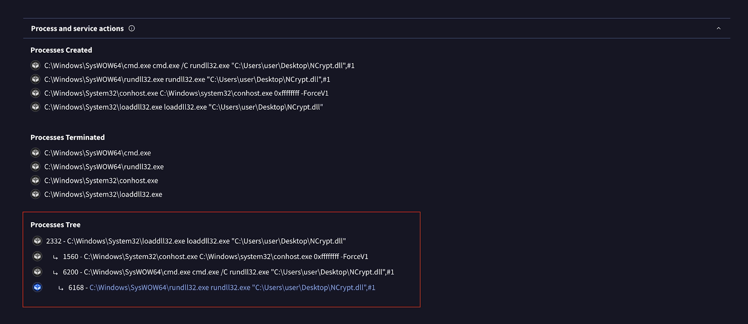Click the icon beside created cmd.exe process
748x324 pixels.
(x=36, y=65)
